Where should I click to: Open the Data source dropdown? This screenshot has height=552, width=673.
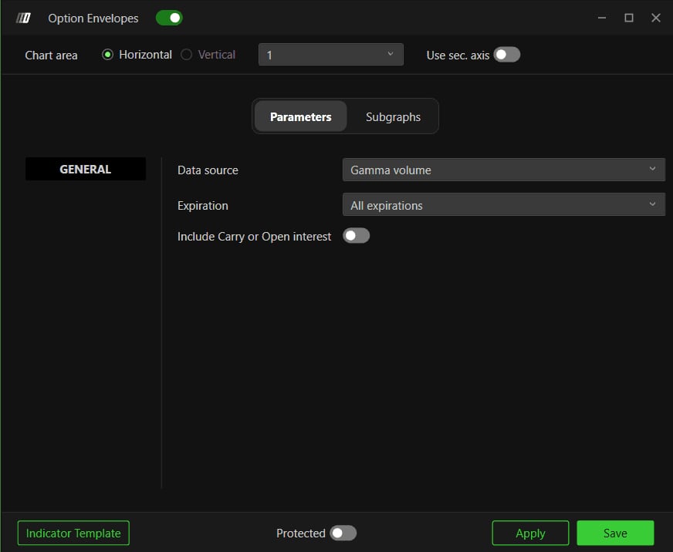[x=503, y=170]
